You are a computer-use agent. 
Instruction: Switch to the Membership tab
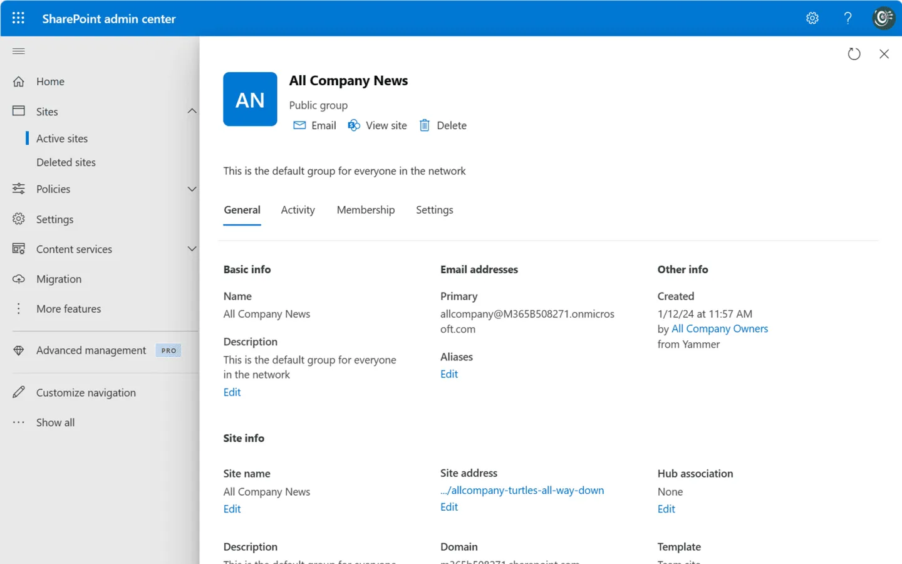click(x=366, y=210)
